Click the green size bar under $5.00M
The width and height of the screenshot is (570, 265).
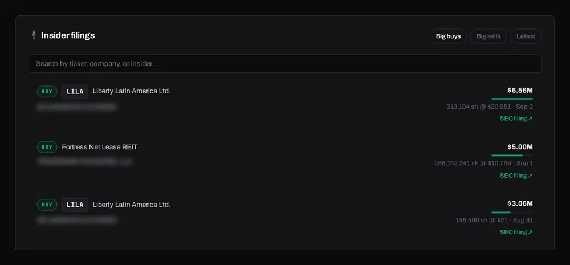507,156
